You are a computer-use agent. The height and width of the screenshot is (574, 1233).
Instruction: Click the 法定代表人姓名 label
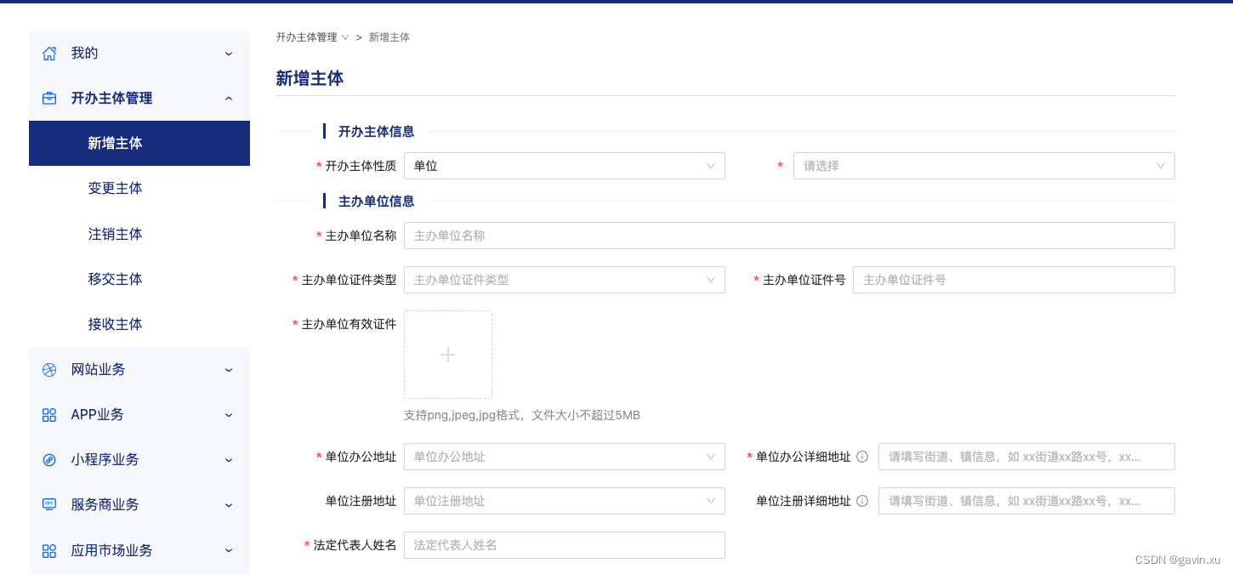pos(355,545)
